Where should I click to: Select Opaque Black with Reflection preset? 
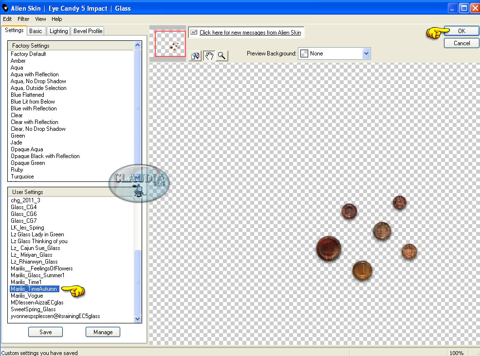[45, 156]
